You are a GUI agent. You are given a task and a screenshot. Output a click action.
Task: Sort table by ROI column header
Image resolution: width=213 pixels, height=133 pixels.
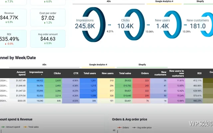(199, 73)
